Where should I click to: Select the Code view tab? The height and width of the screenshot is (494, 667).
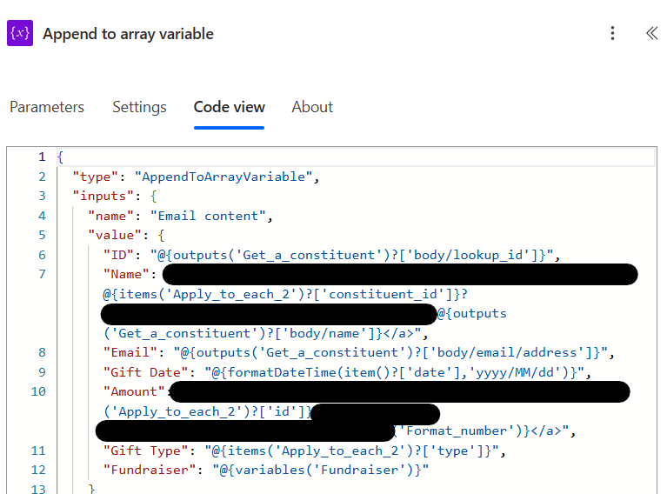(x=229, y=107)
